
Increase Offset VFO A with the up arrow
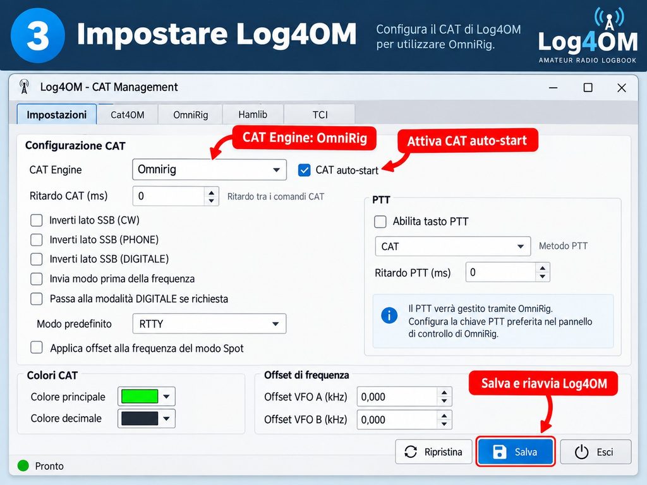pos(444,393)
